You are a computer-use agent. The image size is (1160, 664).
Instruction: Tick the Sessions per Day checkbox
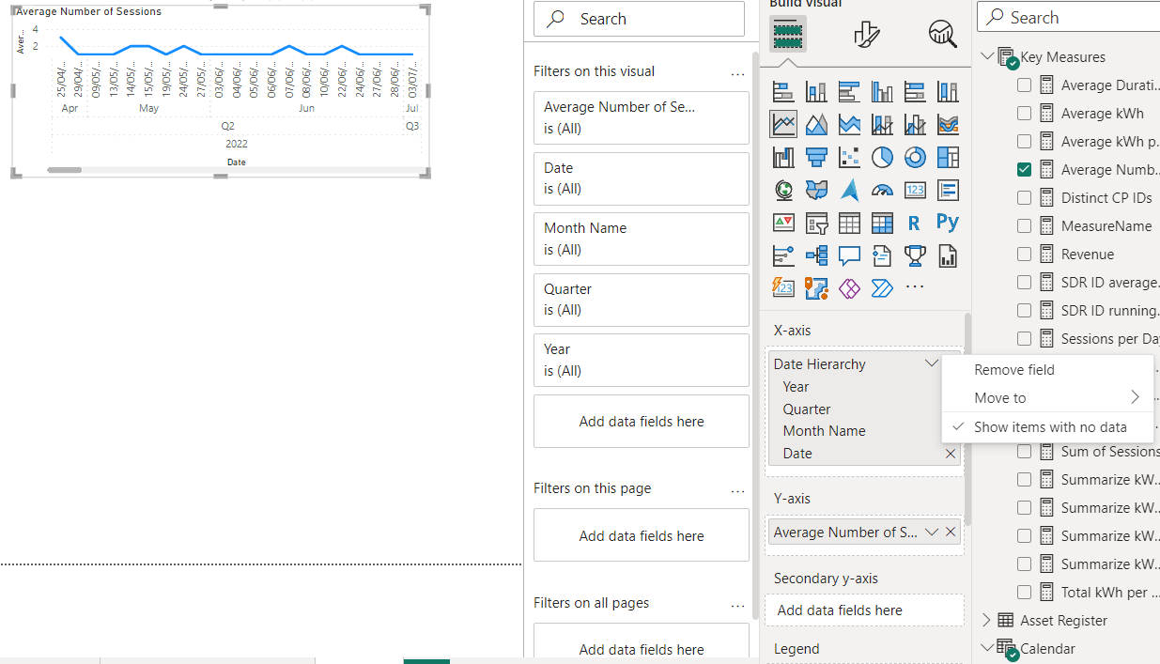click(1024, 339)
